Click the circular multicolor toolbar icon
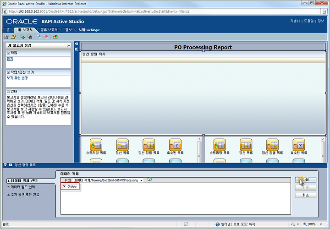 [x=46, y=37]
